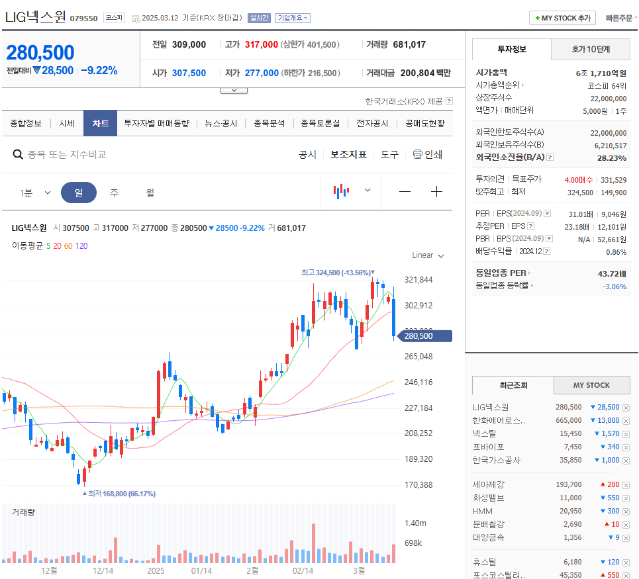
Task: Open the Linear scale dropdown
Action: [x=427, y=255]
